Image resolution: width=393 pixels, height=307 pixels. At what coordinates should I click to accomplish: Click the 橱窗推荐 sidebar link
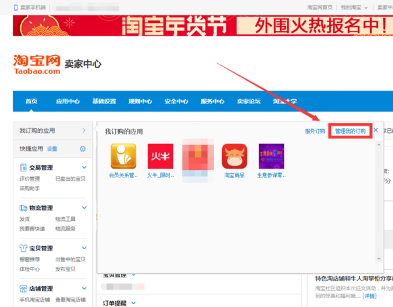(30, 259)
